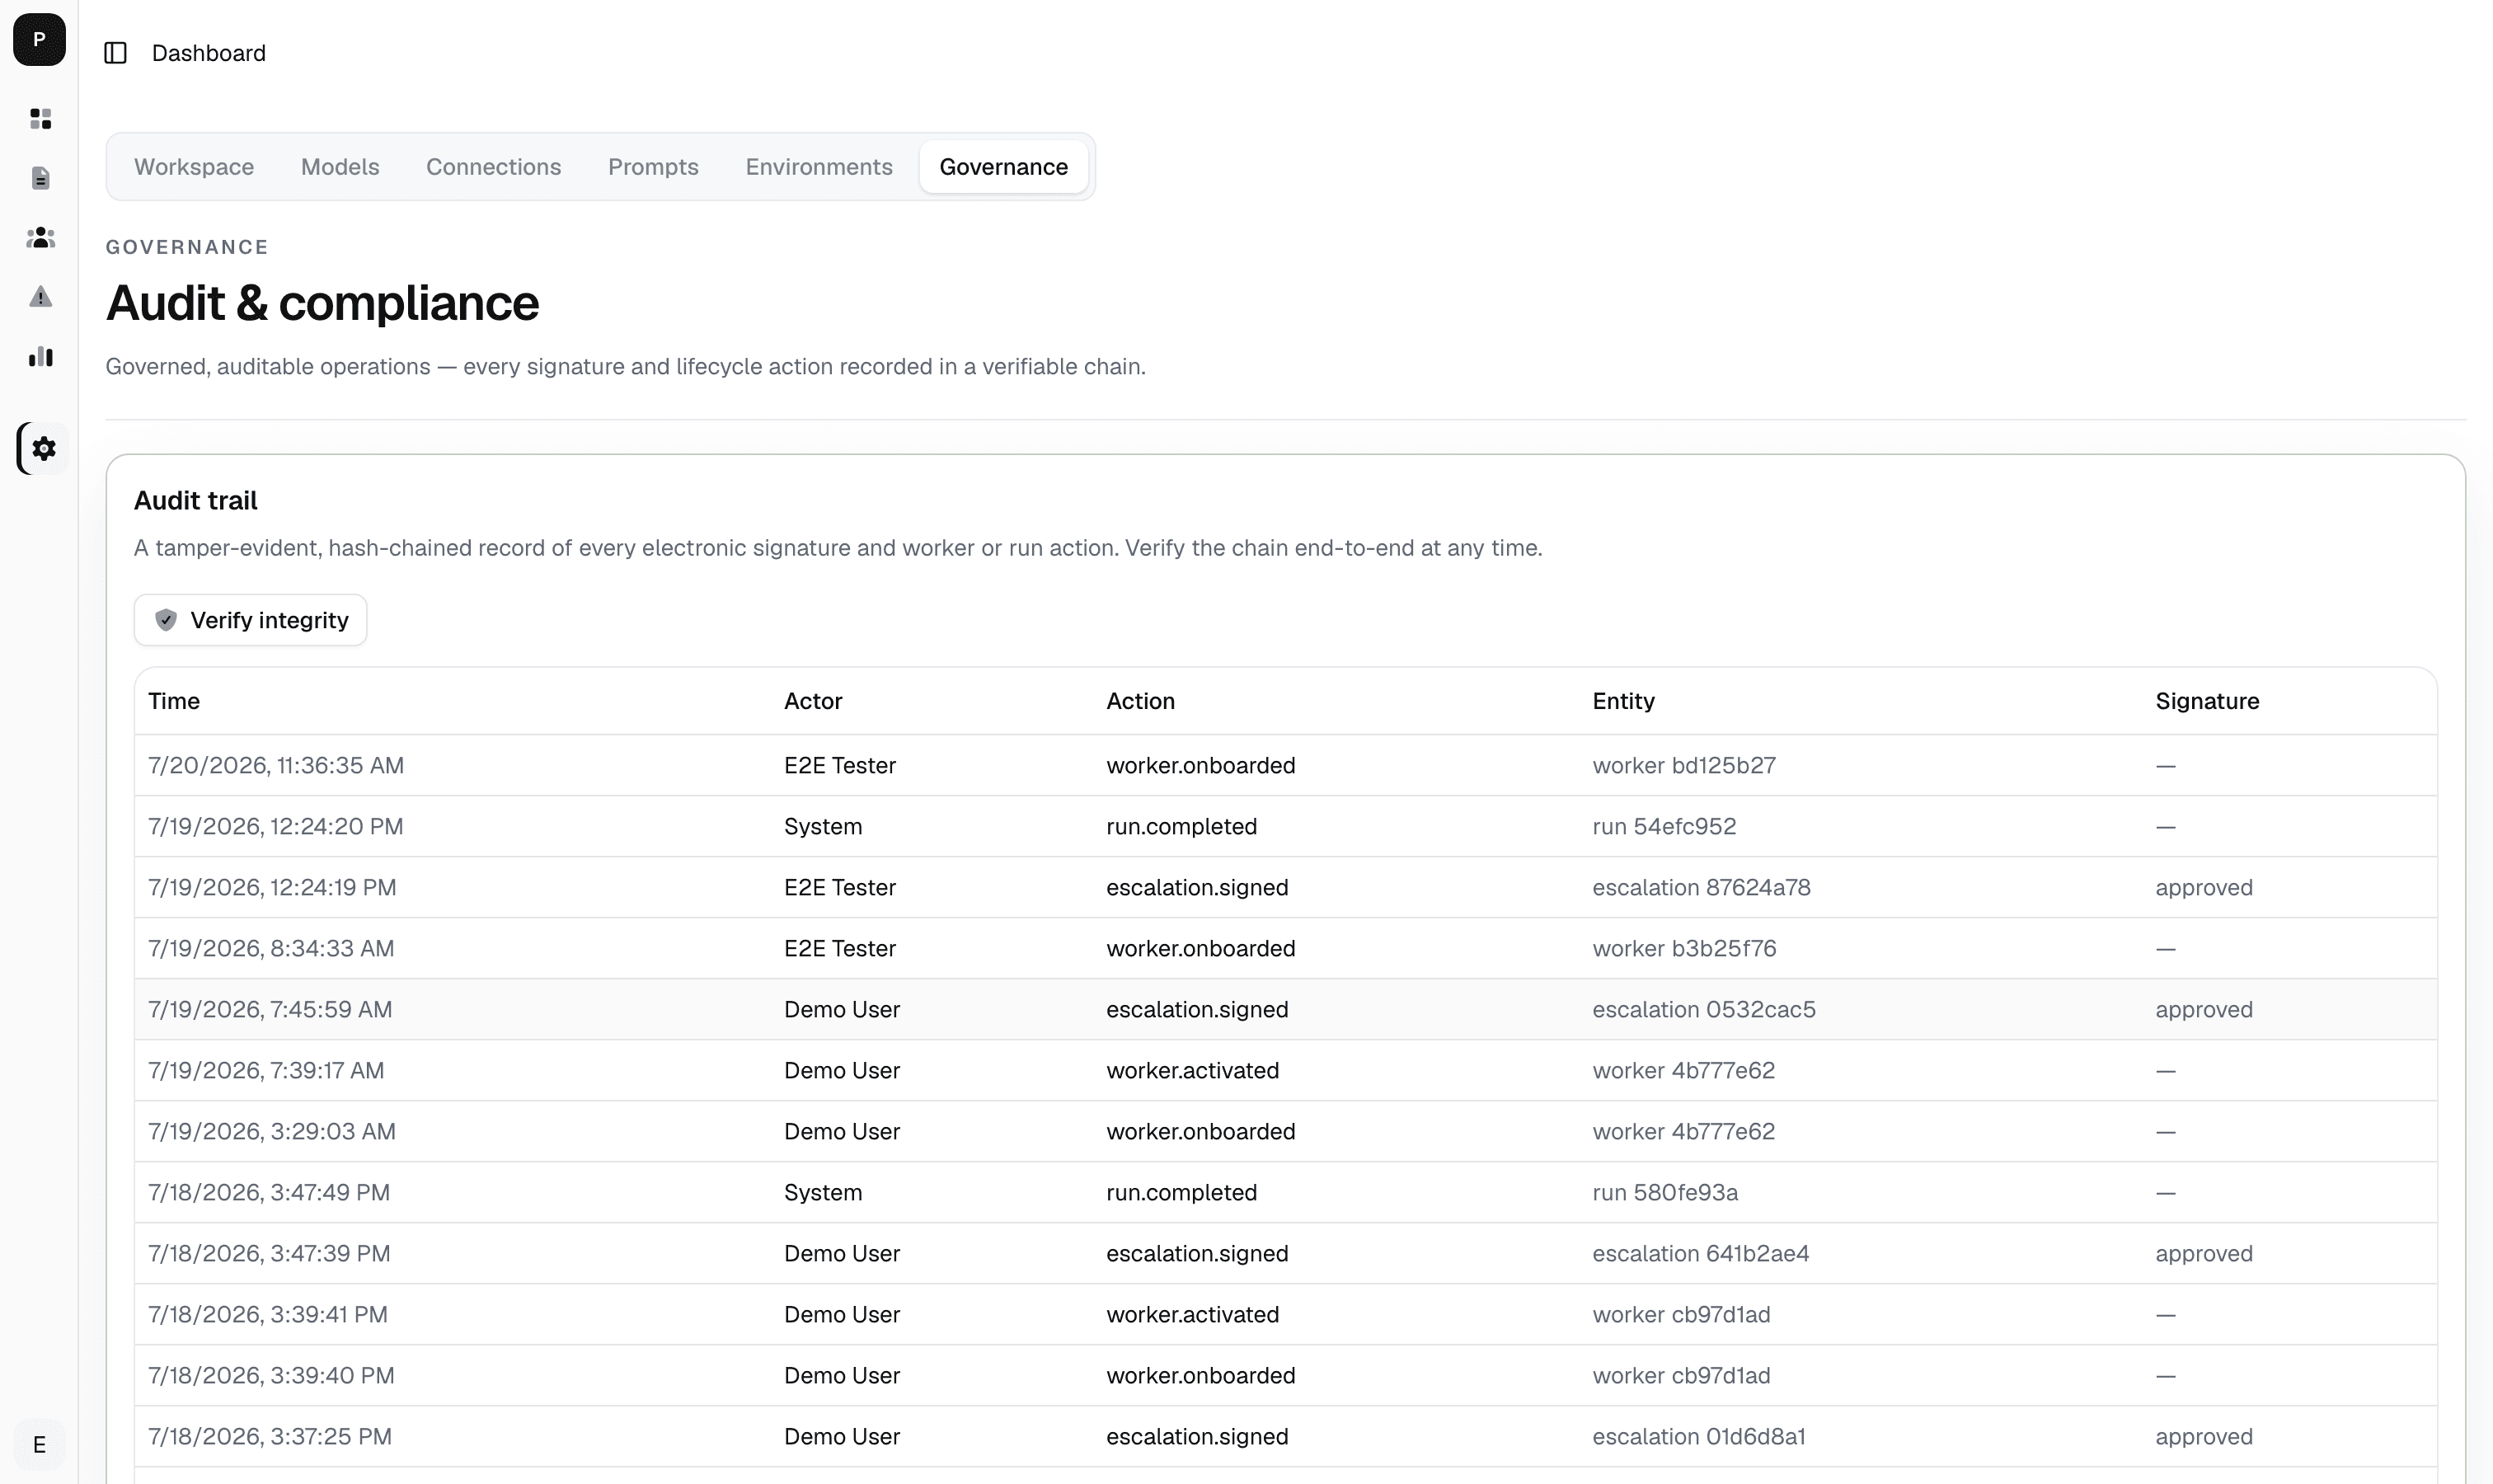Click the worker.activated action at 7:39:17 AM
2493x1484 pixels.
[x=1192, y=1070]
